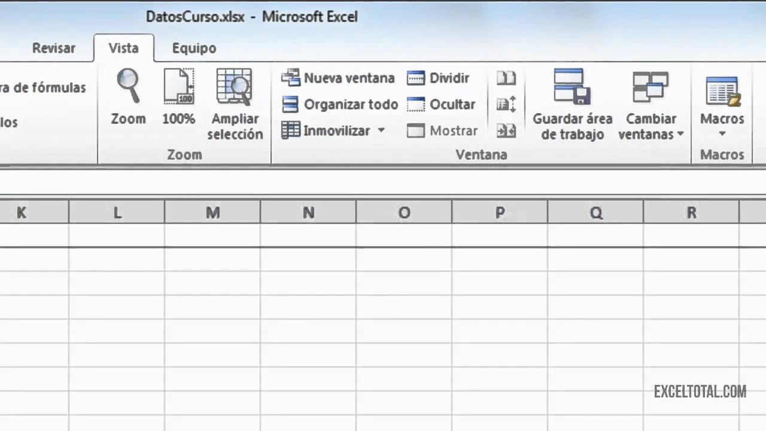
Task: Click the Ocultar icon
Action: (x=416, y=104)
